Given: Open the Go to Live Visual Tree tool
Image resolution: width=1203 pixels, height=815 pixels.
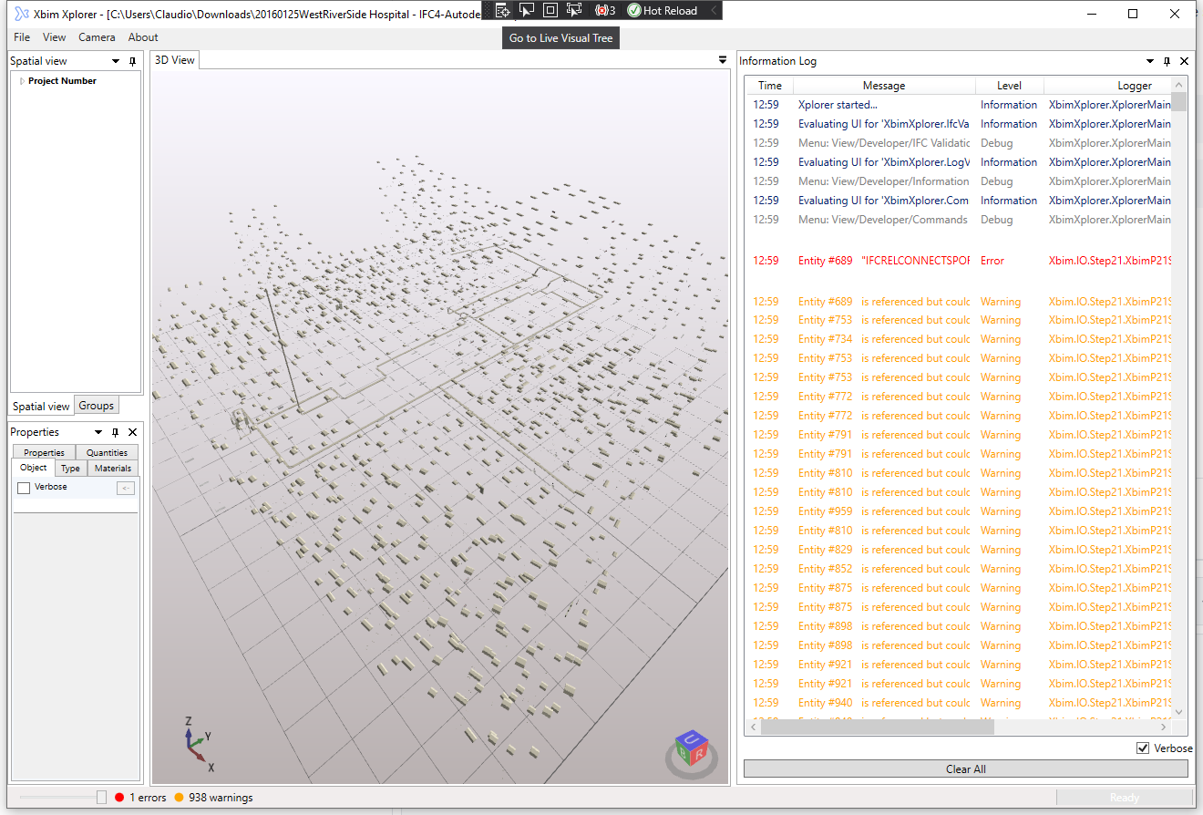Looking at the screenshot, I should [504, 10].
